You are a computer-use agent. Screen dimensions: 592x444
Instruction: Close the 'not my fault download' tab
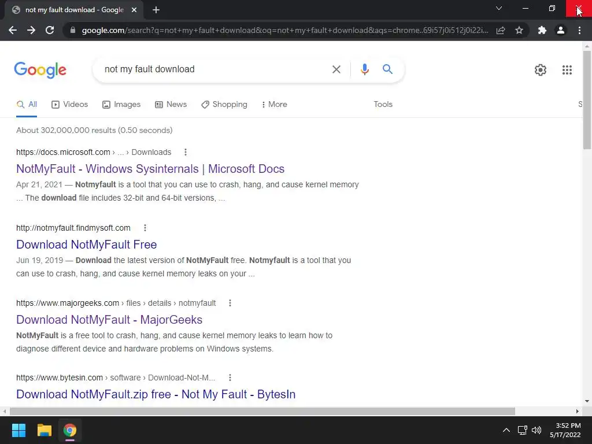pyautogui.click(x=134, y=10)
